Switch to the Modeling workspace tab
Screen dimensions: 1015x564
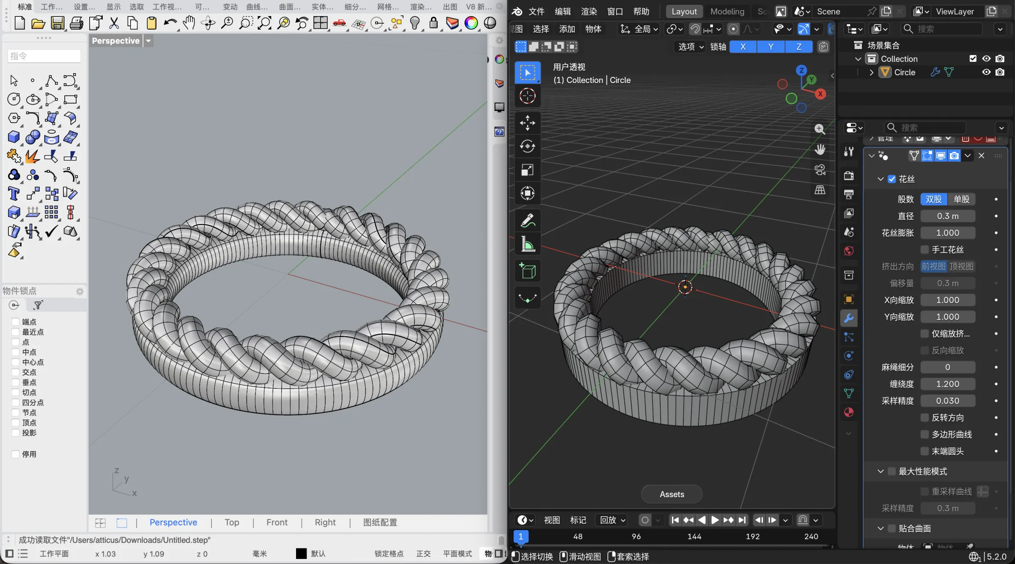tap(727, 11)
